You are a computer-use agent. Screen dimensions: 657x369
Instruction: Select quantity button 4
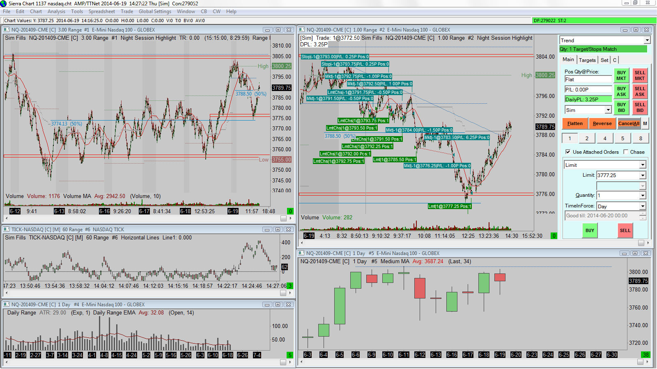605,138
